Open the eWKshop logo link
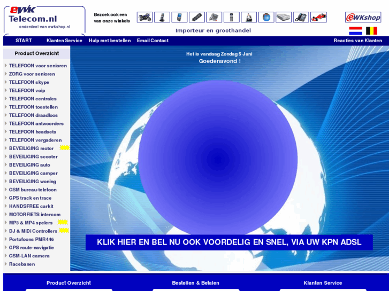 (363, 17)
